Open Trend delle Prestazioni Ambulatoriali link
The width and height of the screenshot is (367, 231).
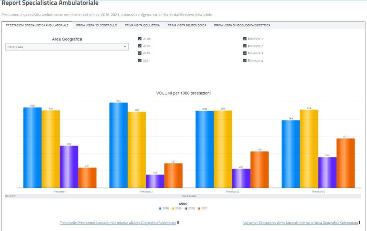[x=118, y=223]
